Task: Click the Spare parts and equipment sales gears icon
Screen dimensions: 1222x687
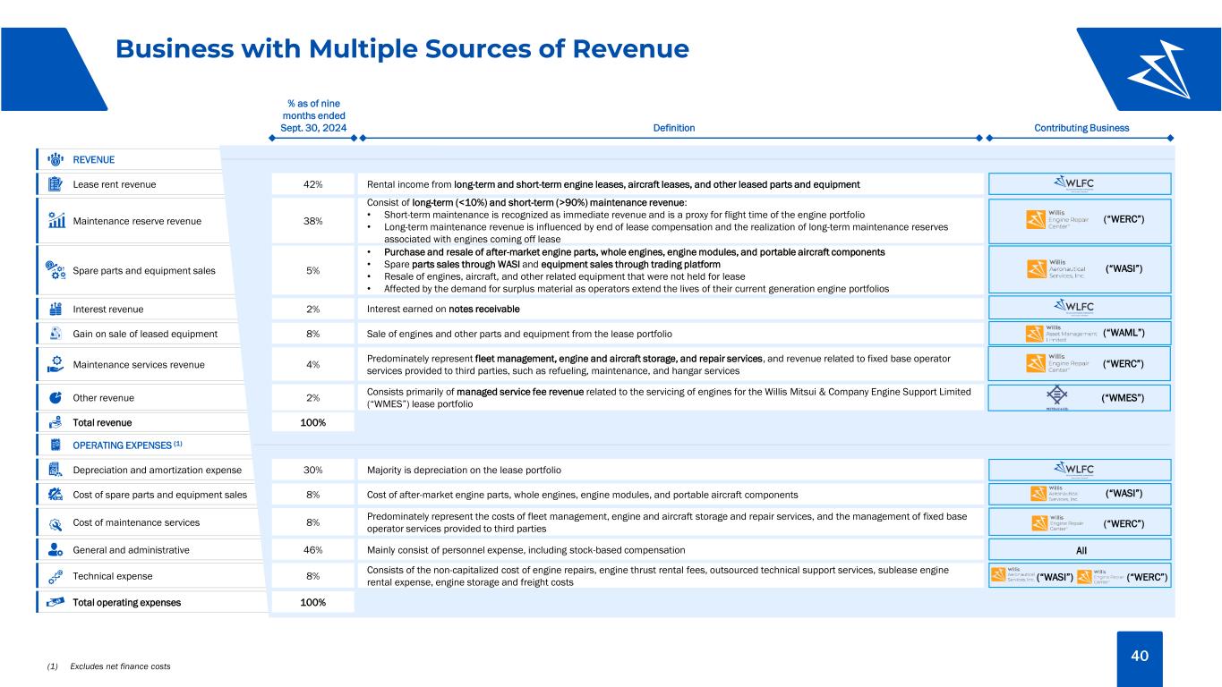Action: pyautogui.click(x=56, y=270)
